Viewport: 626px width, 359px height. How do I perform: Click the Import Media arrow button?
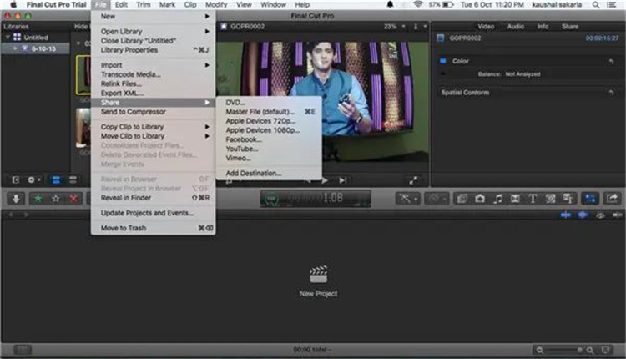pyautogui.click(x=16, y=198)
